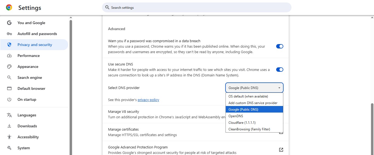Click the sidebar vertical scrollbar
The height and width of the screenshot is (155, 374).
point(71,88)
